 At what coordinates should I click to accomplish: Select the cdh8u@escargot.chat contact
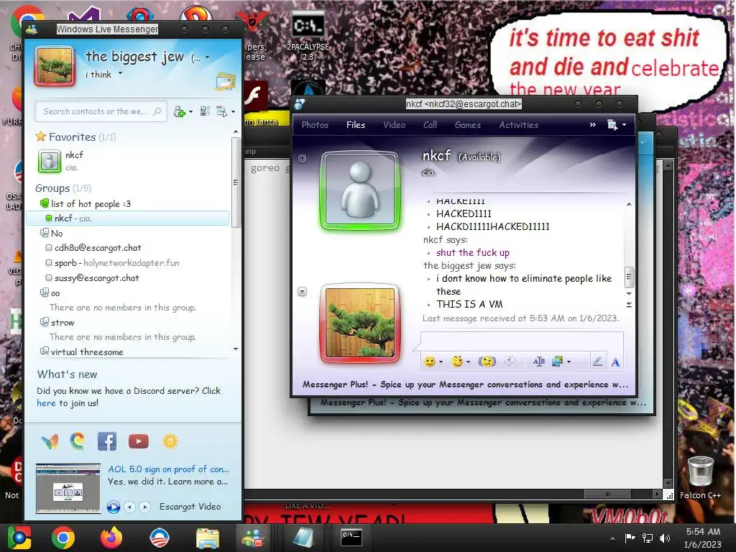(98, 248)
